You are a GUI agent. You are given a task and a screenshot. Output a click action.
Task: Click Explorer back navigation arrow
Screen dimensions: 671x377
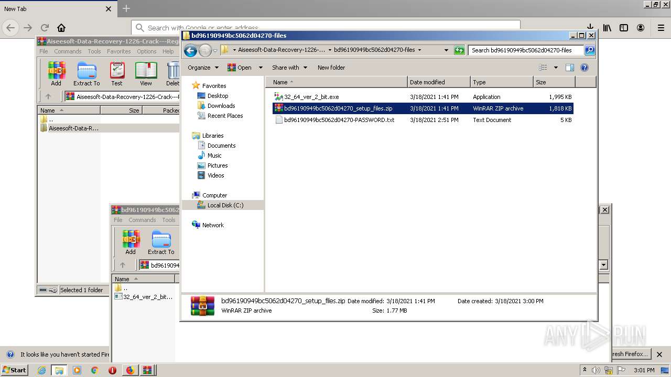(x=191, y=50)
